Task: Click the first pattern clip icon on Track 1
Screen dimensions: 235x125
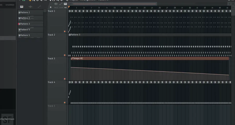Action: point(69,11)
